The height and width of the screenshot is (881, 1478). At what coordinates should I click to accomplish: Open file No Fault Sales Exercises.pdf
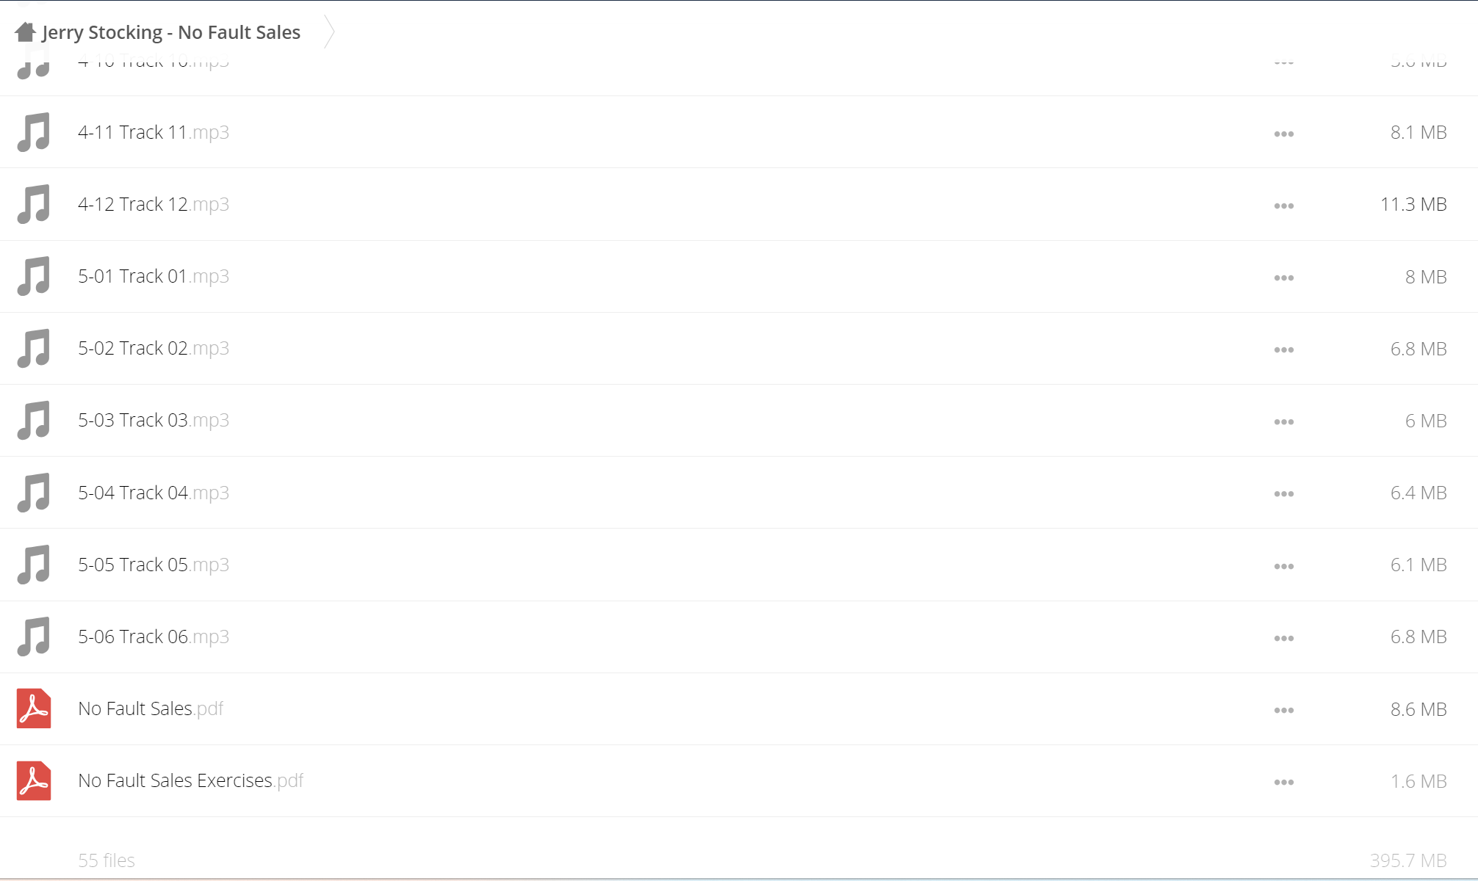point(191,780)
